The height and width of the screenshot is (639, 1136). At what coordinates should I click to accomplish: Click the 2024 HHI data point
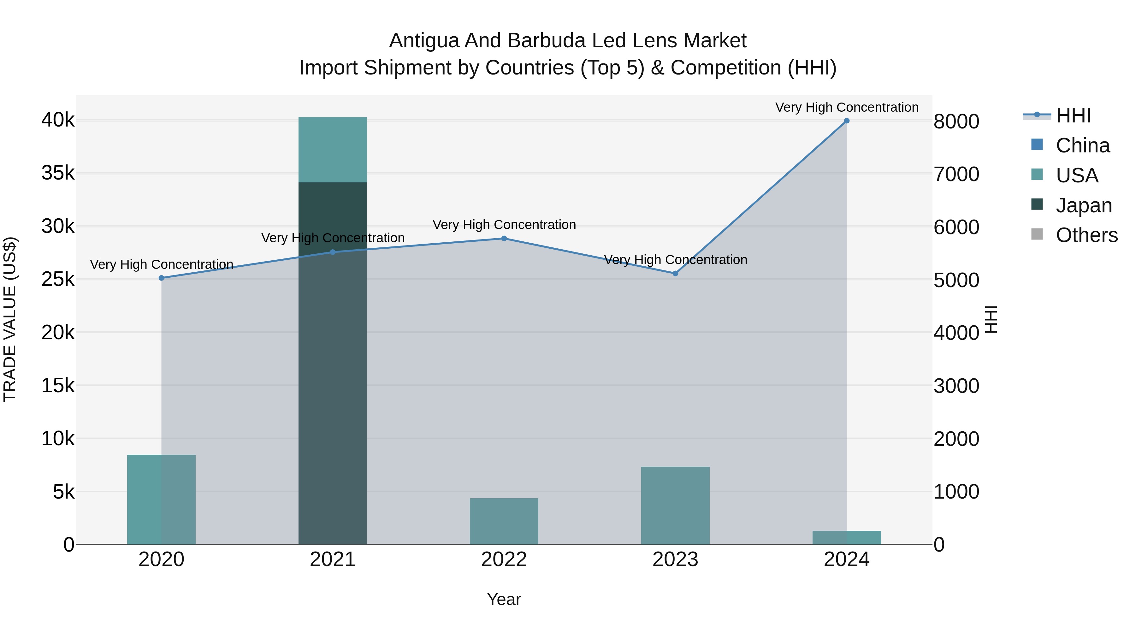coord(847,121)
